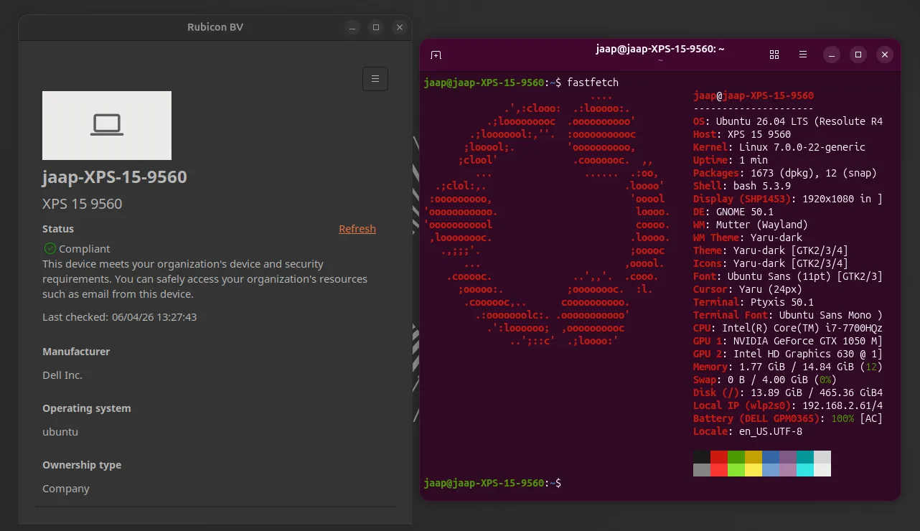Select the 'Compliant' status text
The width and height of the screenshot is (920, 531).
[x=85, y=248]
